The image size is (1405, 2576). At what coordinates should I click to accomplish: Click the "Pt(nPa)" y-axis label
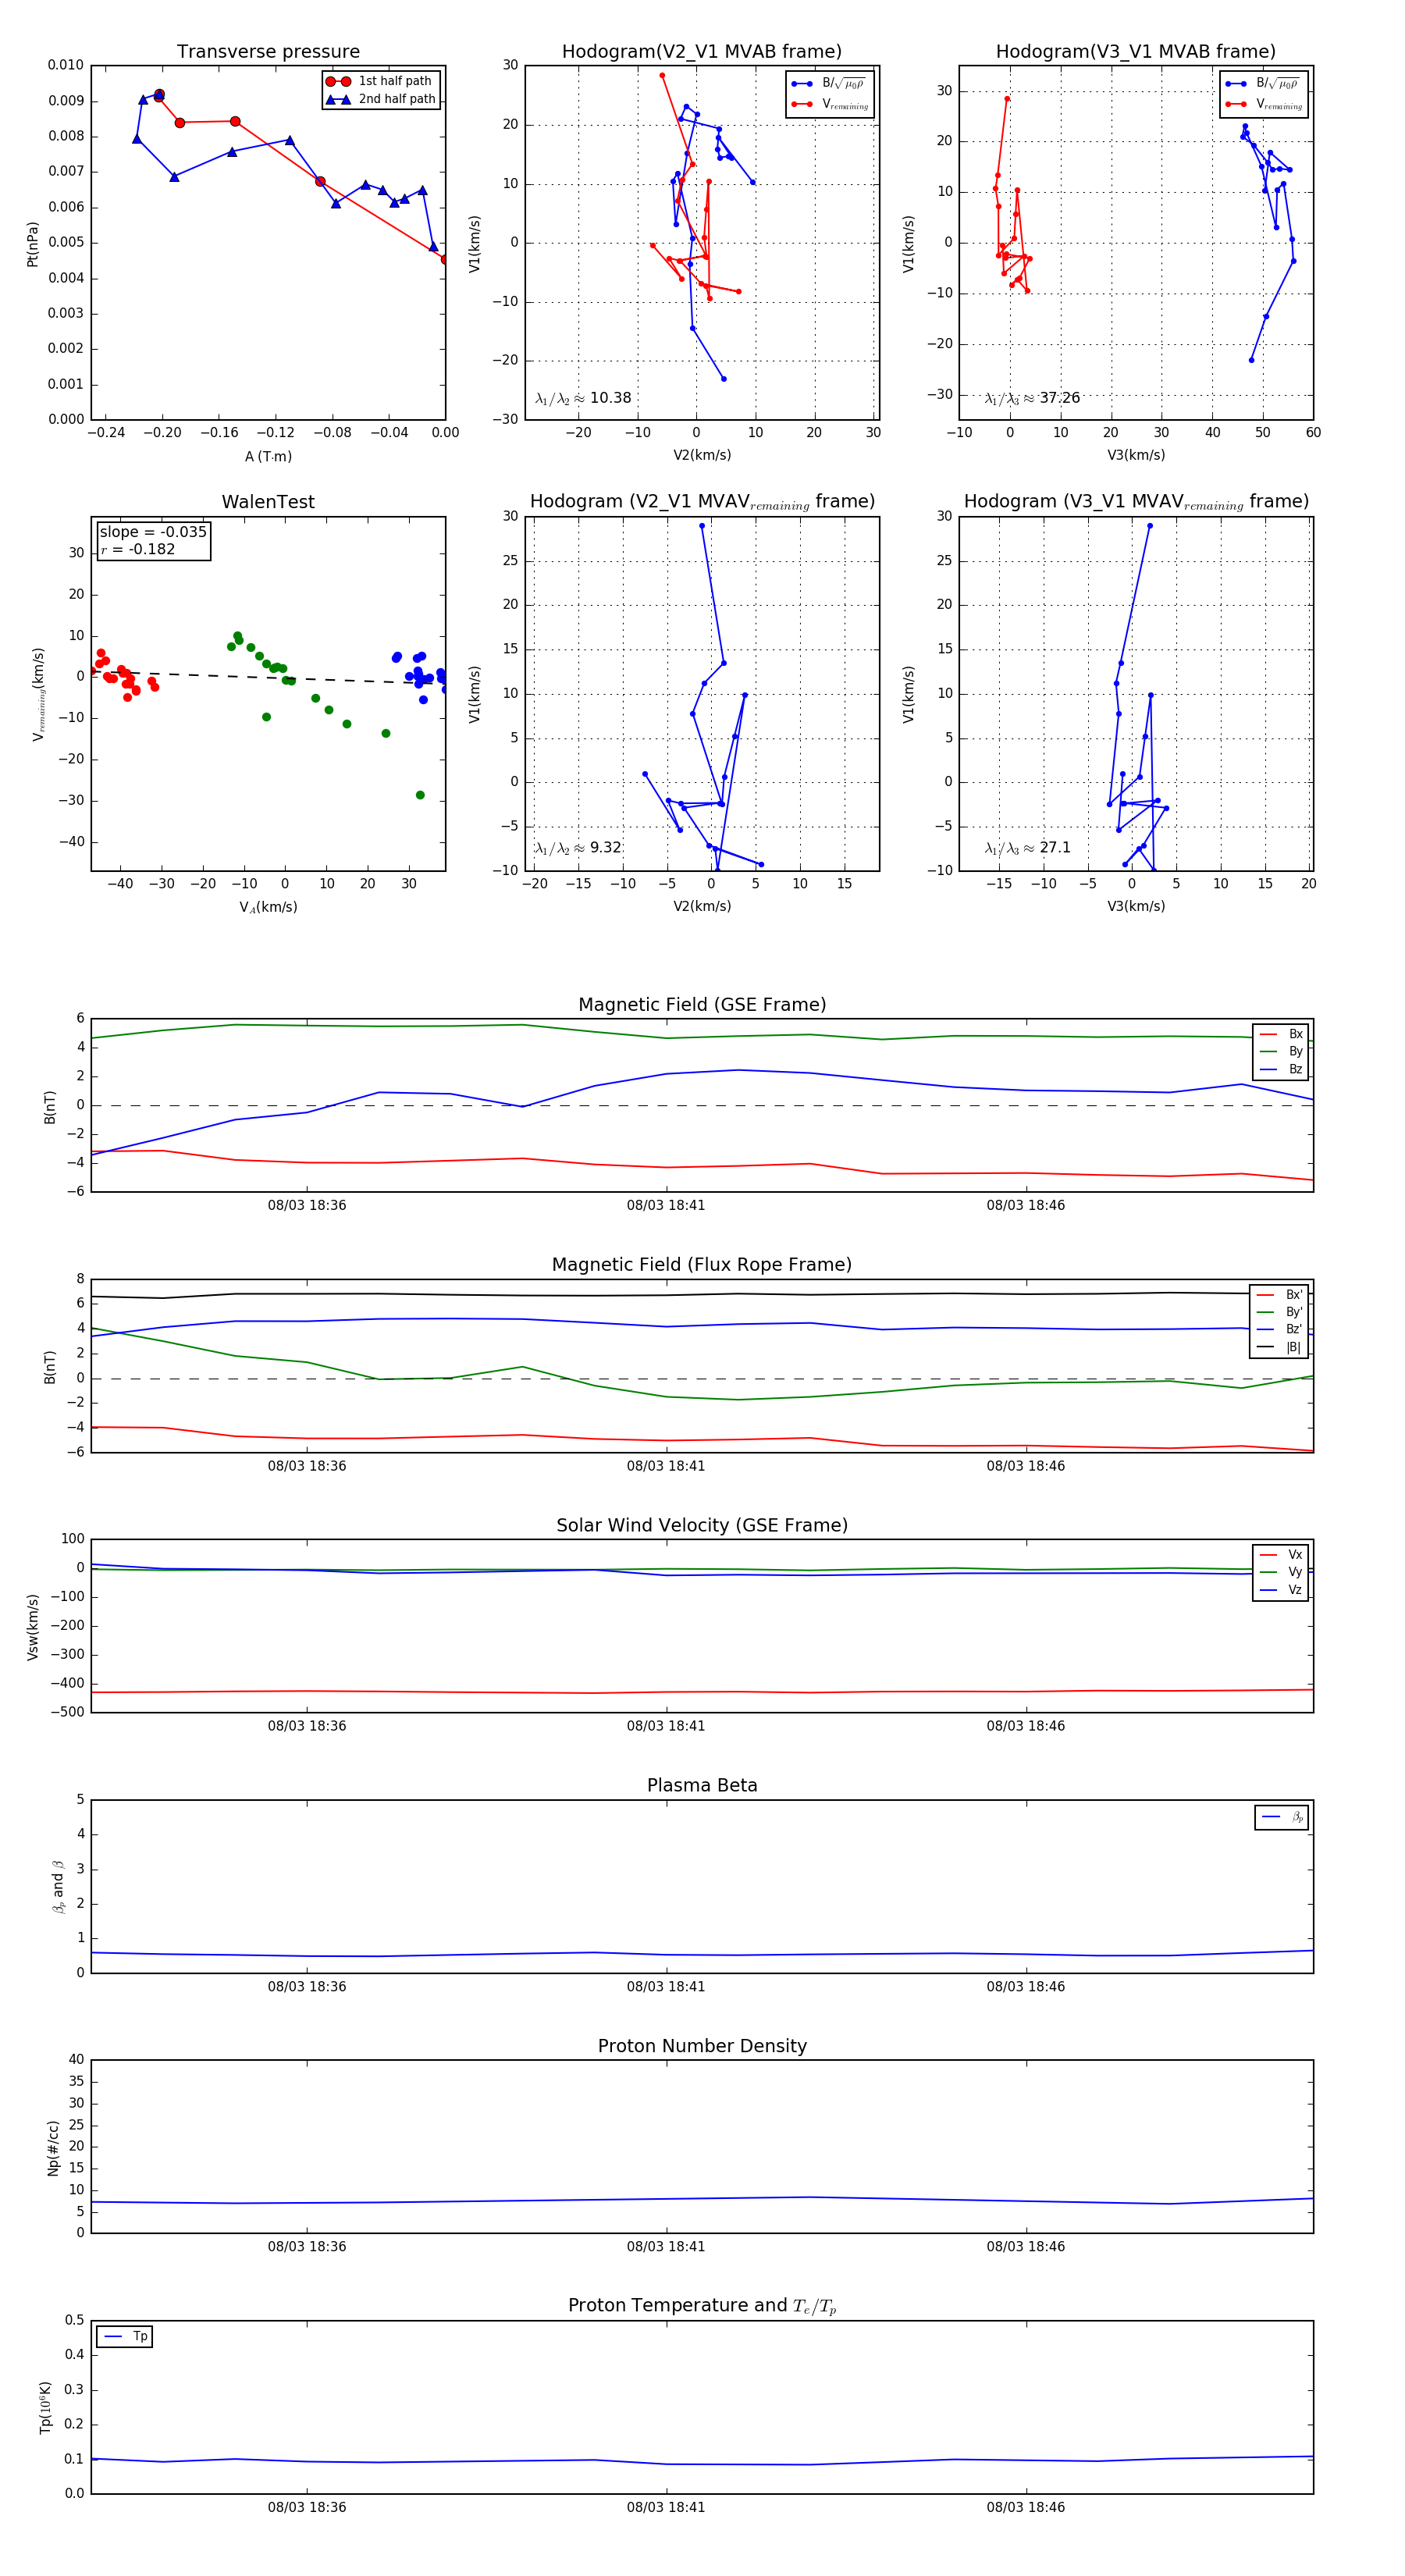pyautogui.click(x=32, y=243)
